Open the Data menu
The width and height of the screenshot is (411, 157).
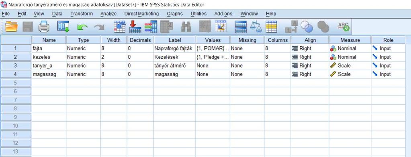pos(57,14)
